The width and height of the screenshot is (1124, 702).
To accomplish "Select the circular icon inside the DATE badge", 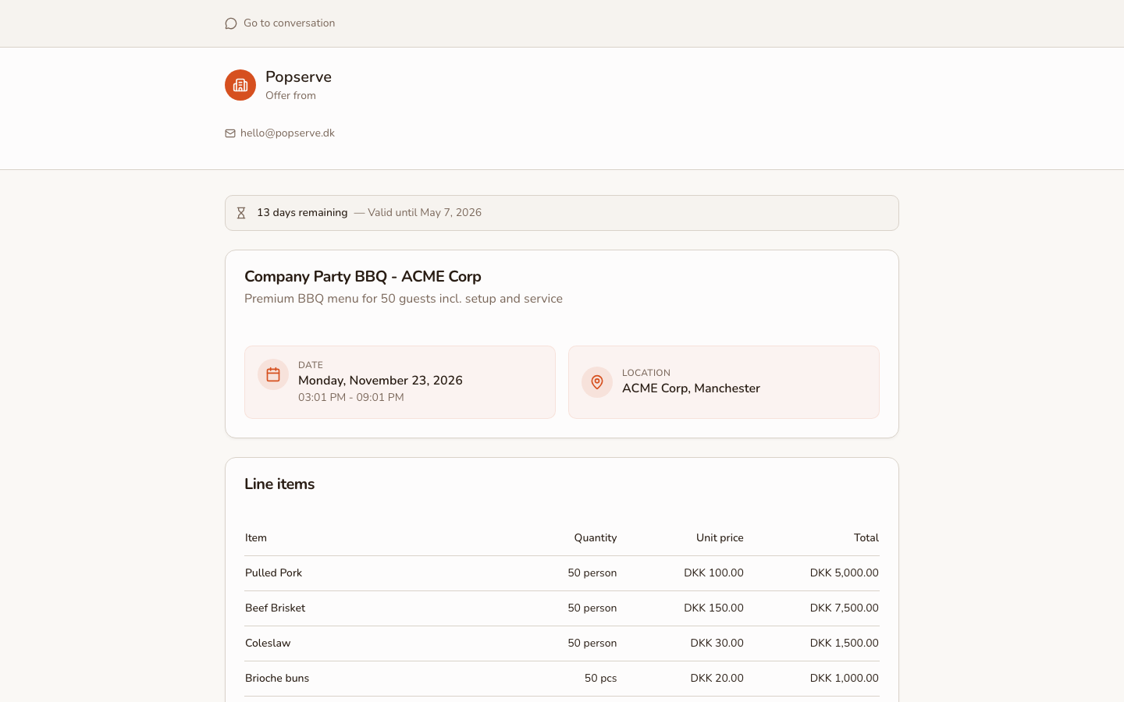I will pyautogui.click(x=272, y=374).
